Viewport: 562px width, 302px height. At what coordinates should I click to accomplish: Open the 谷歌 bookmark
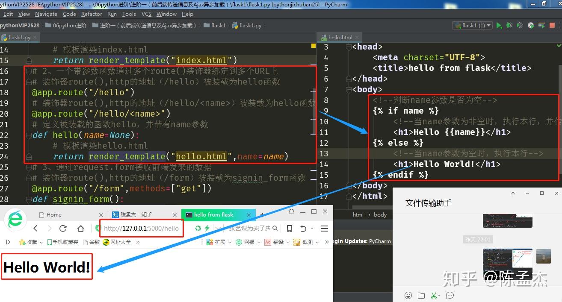(x=91, y=242)
